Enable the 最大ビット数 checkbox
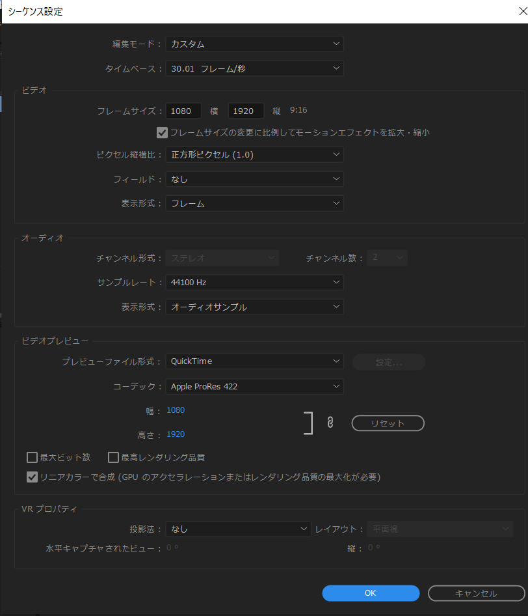This screenshot has height=616, width=528. click(32, 457)
